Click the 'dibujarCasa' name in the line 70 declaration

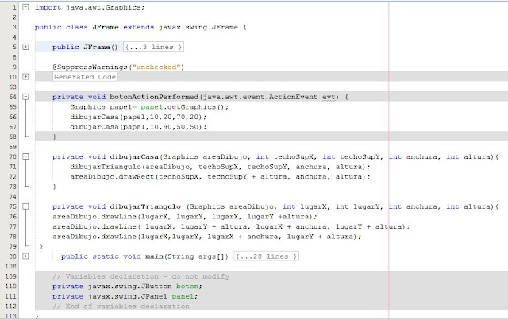point(134,157)
